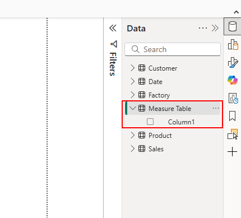This screenshot has width=241, height=218.
Task: Select the Measure Table name
Action: point(170,109)
